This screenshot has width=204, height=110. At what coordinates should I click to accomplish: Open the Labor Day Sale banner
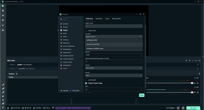[73, 108]
